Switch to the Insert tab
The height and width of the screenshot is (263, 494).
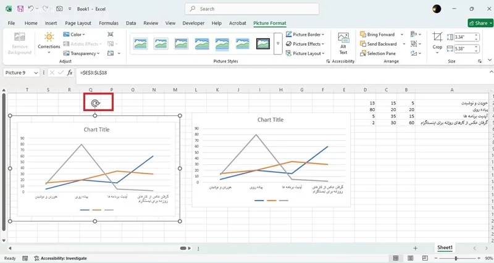pyautogui.click(x=51, y=23)
